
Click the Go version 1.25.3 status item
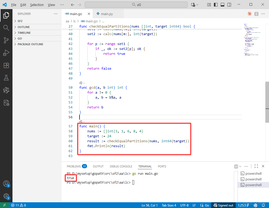click(243, 205)
